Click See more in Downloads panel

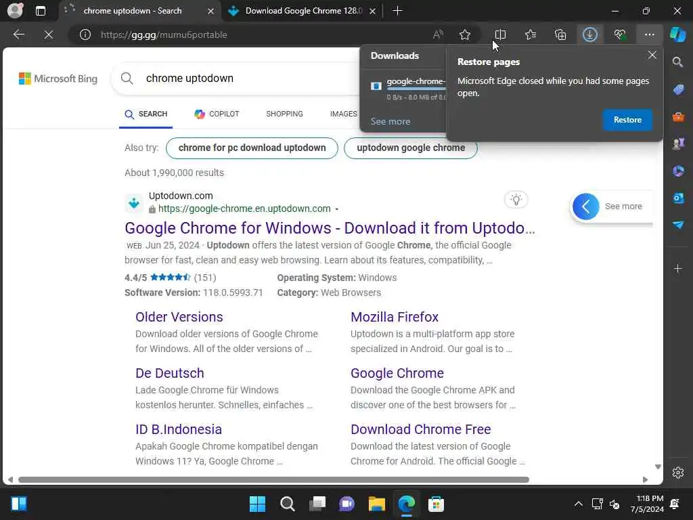(x=390, y=121)
